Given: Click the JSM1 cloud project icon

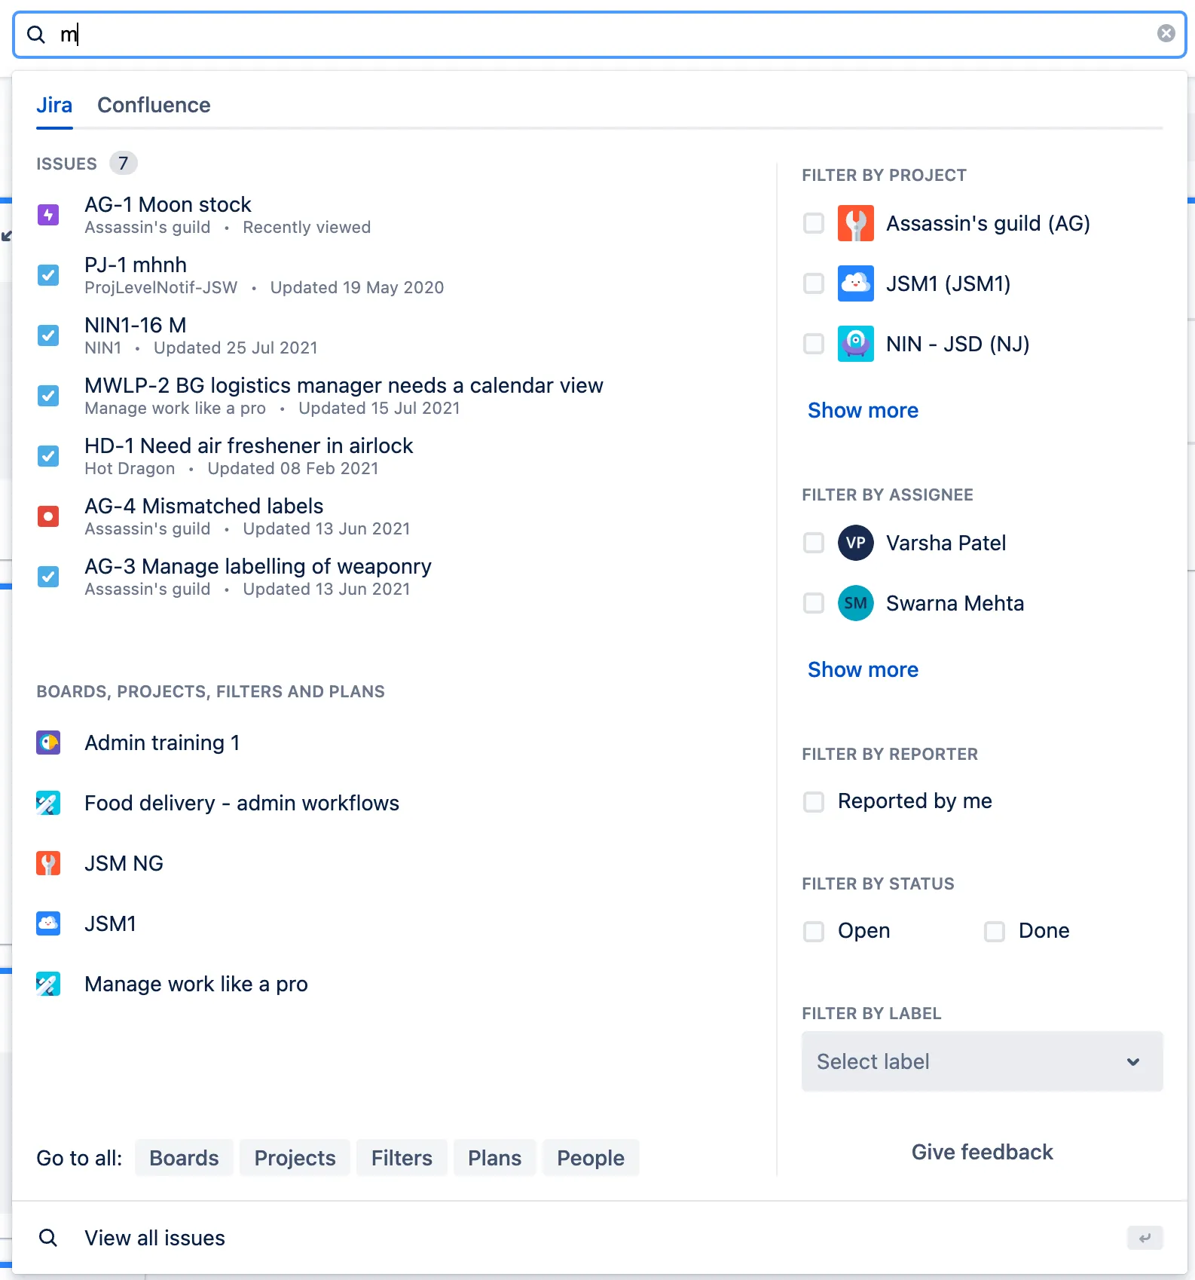Looking at the screenshot, I should coord(48,923).
